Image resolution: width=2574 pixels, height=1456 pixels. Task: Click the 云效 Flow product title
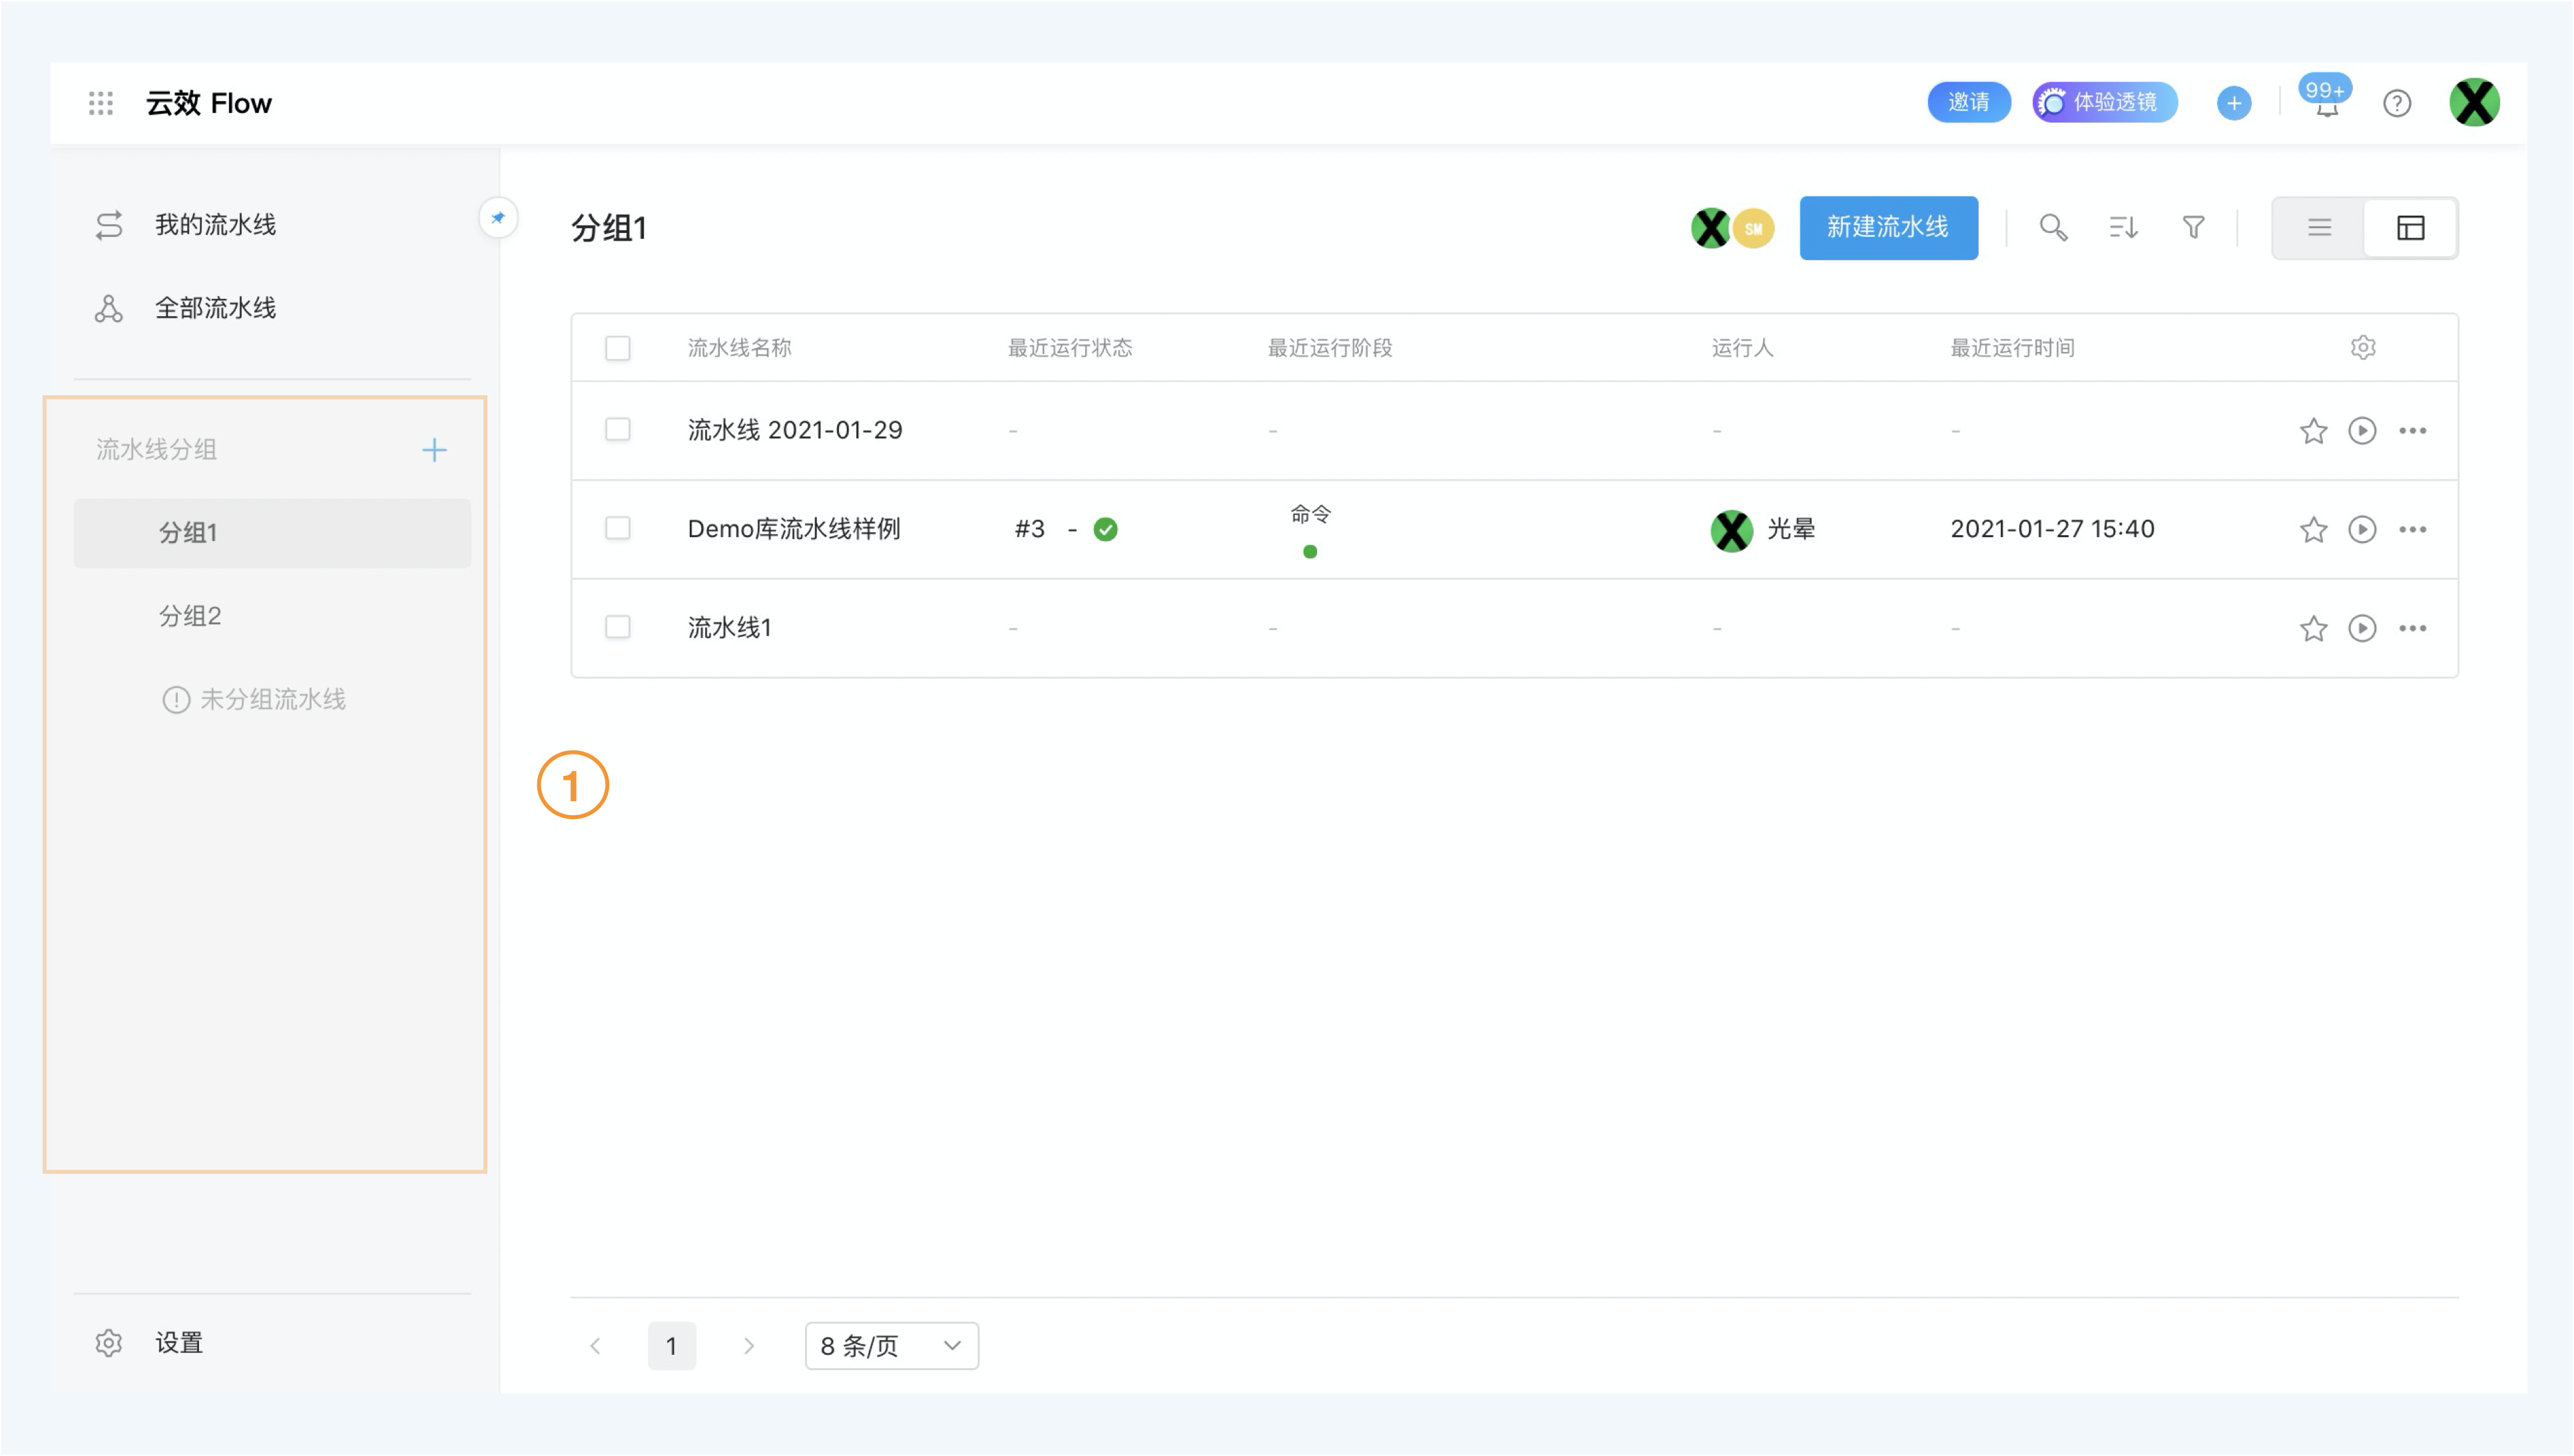[x=209, y=103]
